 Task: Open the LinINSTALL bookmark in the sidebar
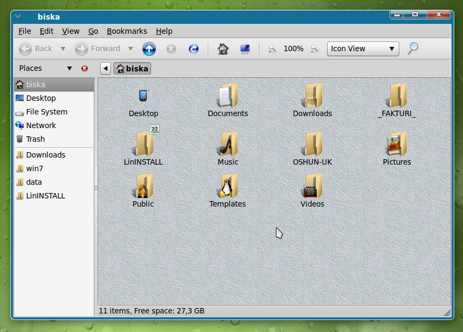click(x=54, y=196)
